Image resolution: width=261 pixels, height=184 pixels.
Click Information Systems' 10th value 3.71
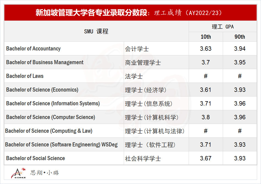(x=206, y=104)
